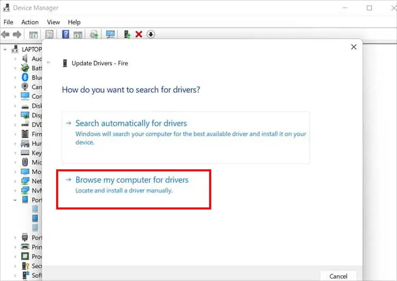
Task: Expand the 'Cor' computer category chevron
Action: (x=15, y=96)
